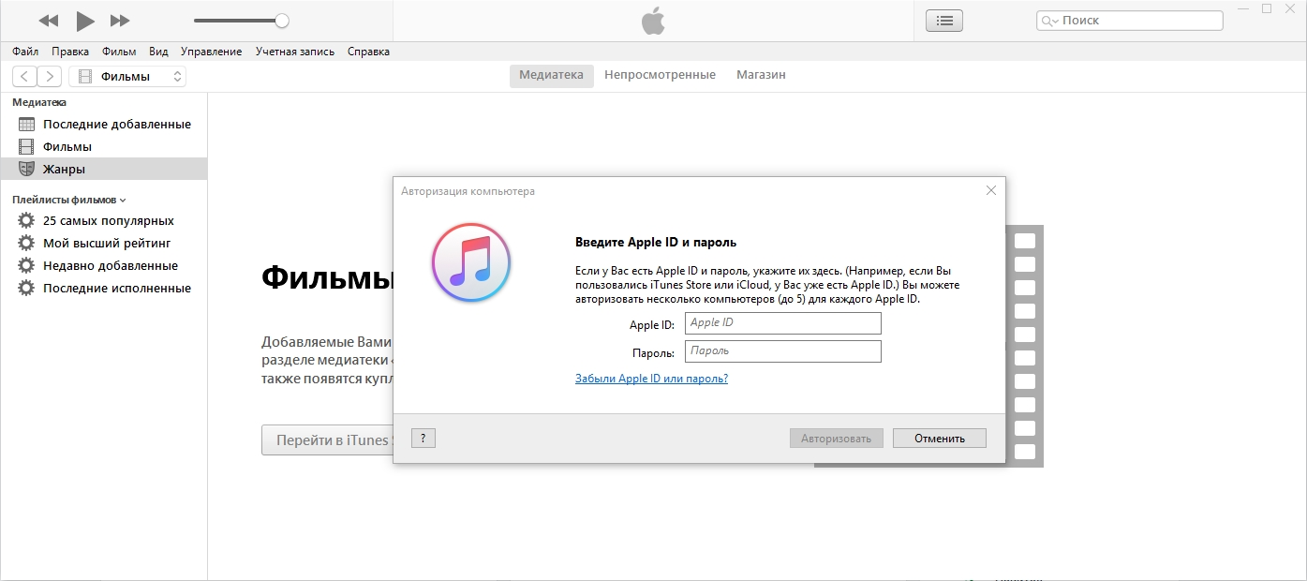The width and height of the screenshot is (1307, 581).
Task: Click the Перейти в iTunes Store button
Action: tap(327, 439)
